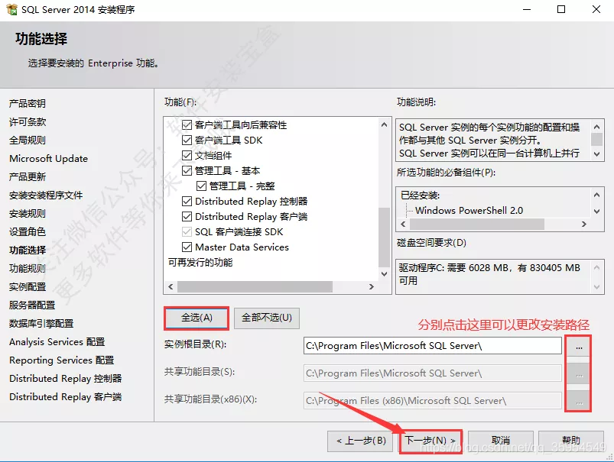The image size is (614, 462).
Task: Click the 全选(A) button
Action: pos(197,318)
